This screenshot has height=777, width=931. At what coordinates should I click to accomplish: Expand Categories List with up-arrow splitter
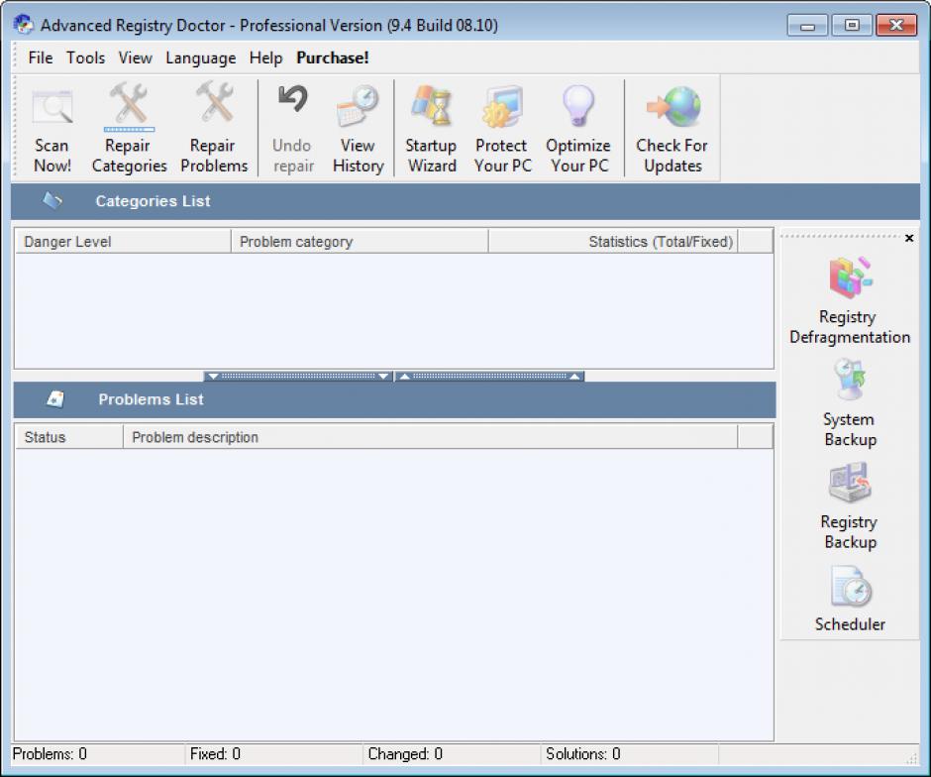tap(490, 376)
